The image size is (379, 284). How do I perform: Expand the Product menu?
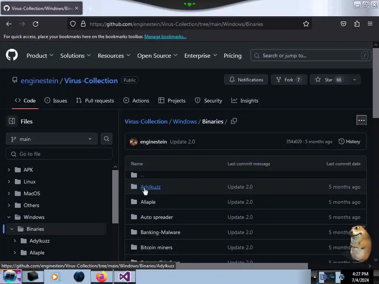click(x=40, y=55)
